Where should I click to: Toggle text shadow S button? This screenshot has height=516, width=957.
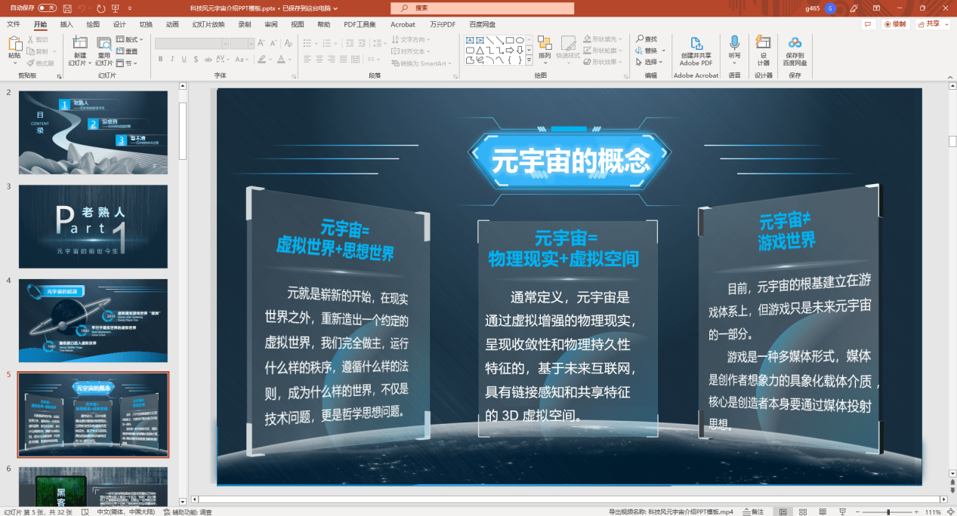[195, 59]
